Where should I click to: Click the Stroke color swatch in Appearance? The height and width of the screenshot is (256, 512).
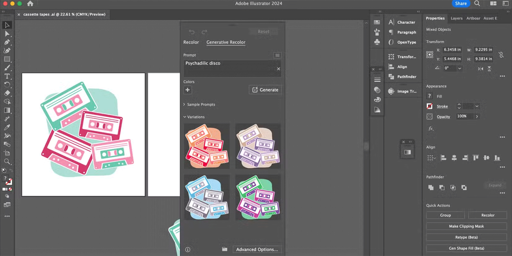[x=430, y=106]
